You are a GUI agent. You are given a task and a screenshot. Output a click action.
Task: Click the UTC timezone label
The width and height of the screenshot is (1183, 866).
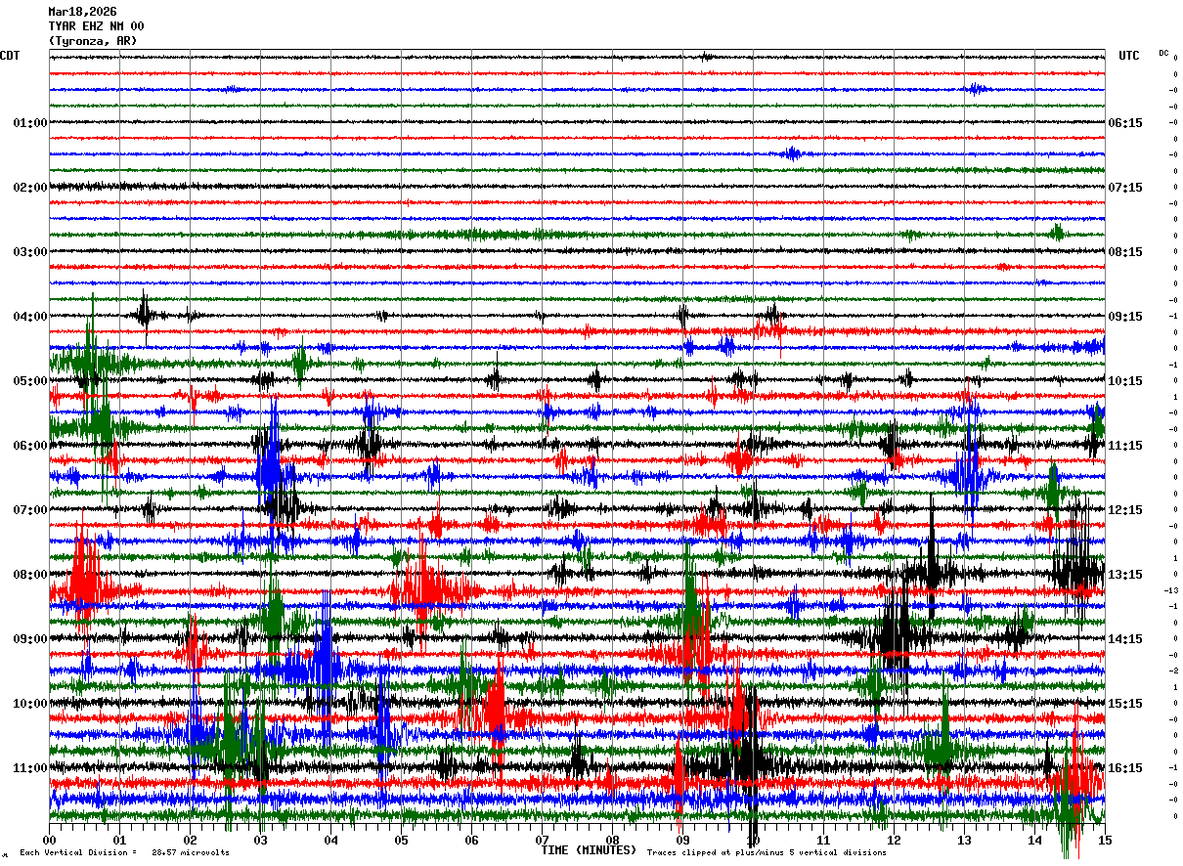point(1129,56)
